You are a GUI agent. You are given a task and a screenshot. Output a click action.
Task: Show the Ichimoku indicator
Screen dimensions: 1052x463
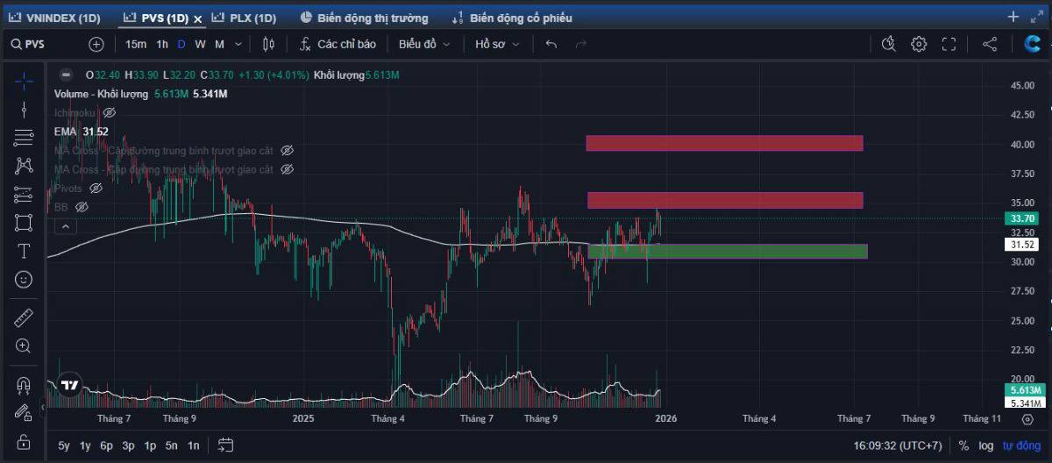click(x=110, y=113)
